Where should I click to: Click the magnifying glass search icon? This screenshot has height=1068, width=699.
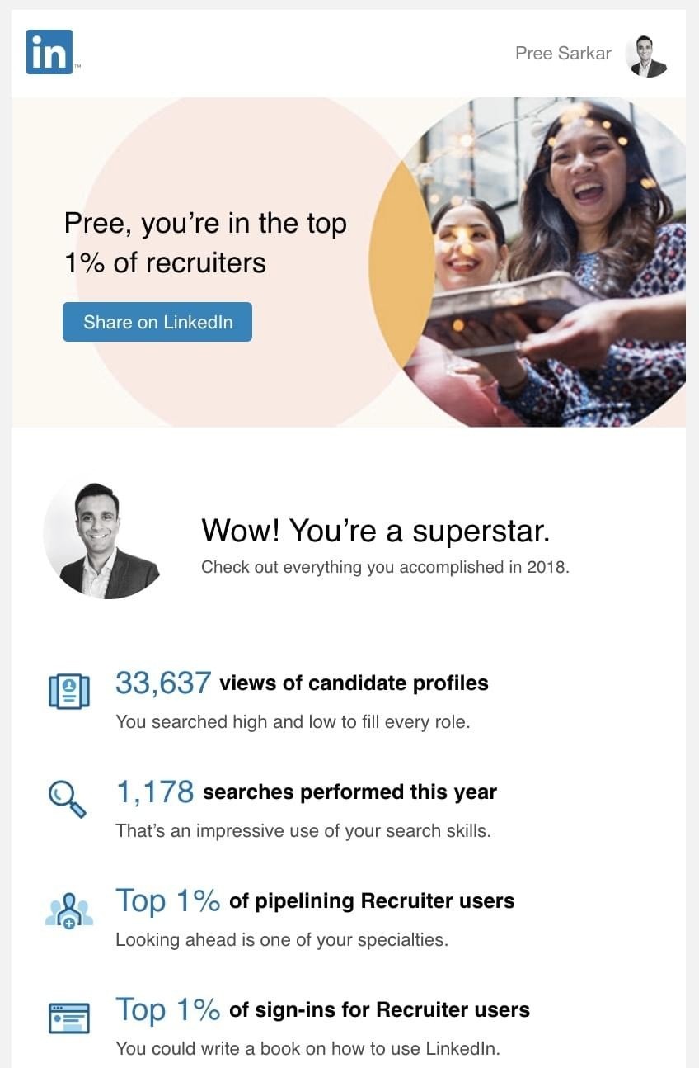click(x=67, y=799)
